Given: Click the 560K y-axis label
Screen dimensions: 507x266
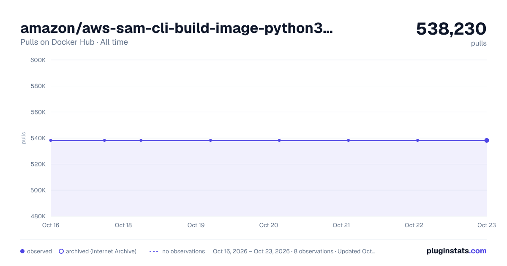Looking at the screenshot, I should (38, 112).
